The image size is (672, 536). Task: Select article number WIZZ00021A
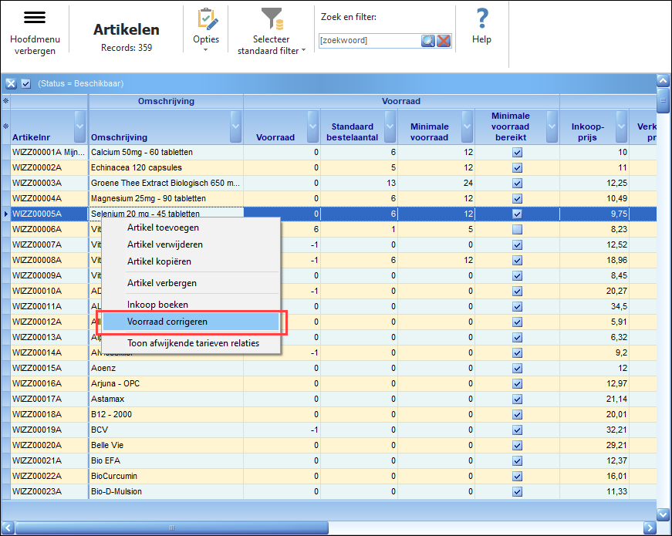pyautogui.click(x=49, y=460)
